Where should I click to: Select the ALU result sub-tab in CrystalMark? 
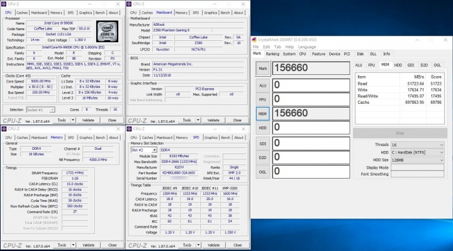point(359,65)
